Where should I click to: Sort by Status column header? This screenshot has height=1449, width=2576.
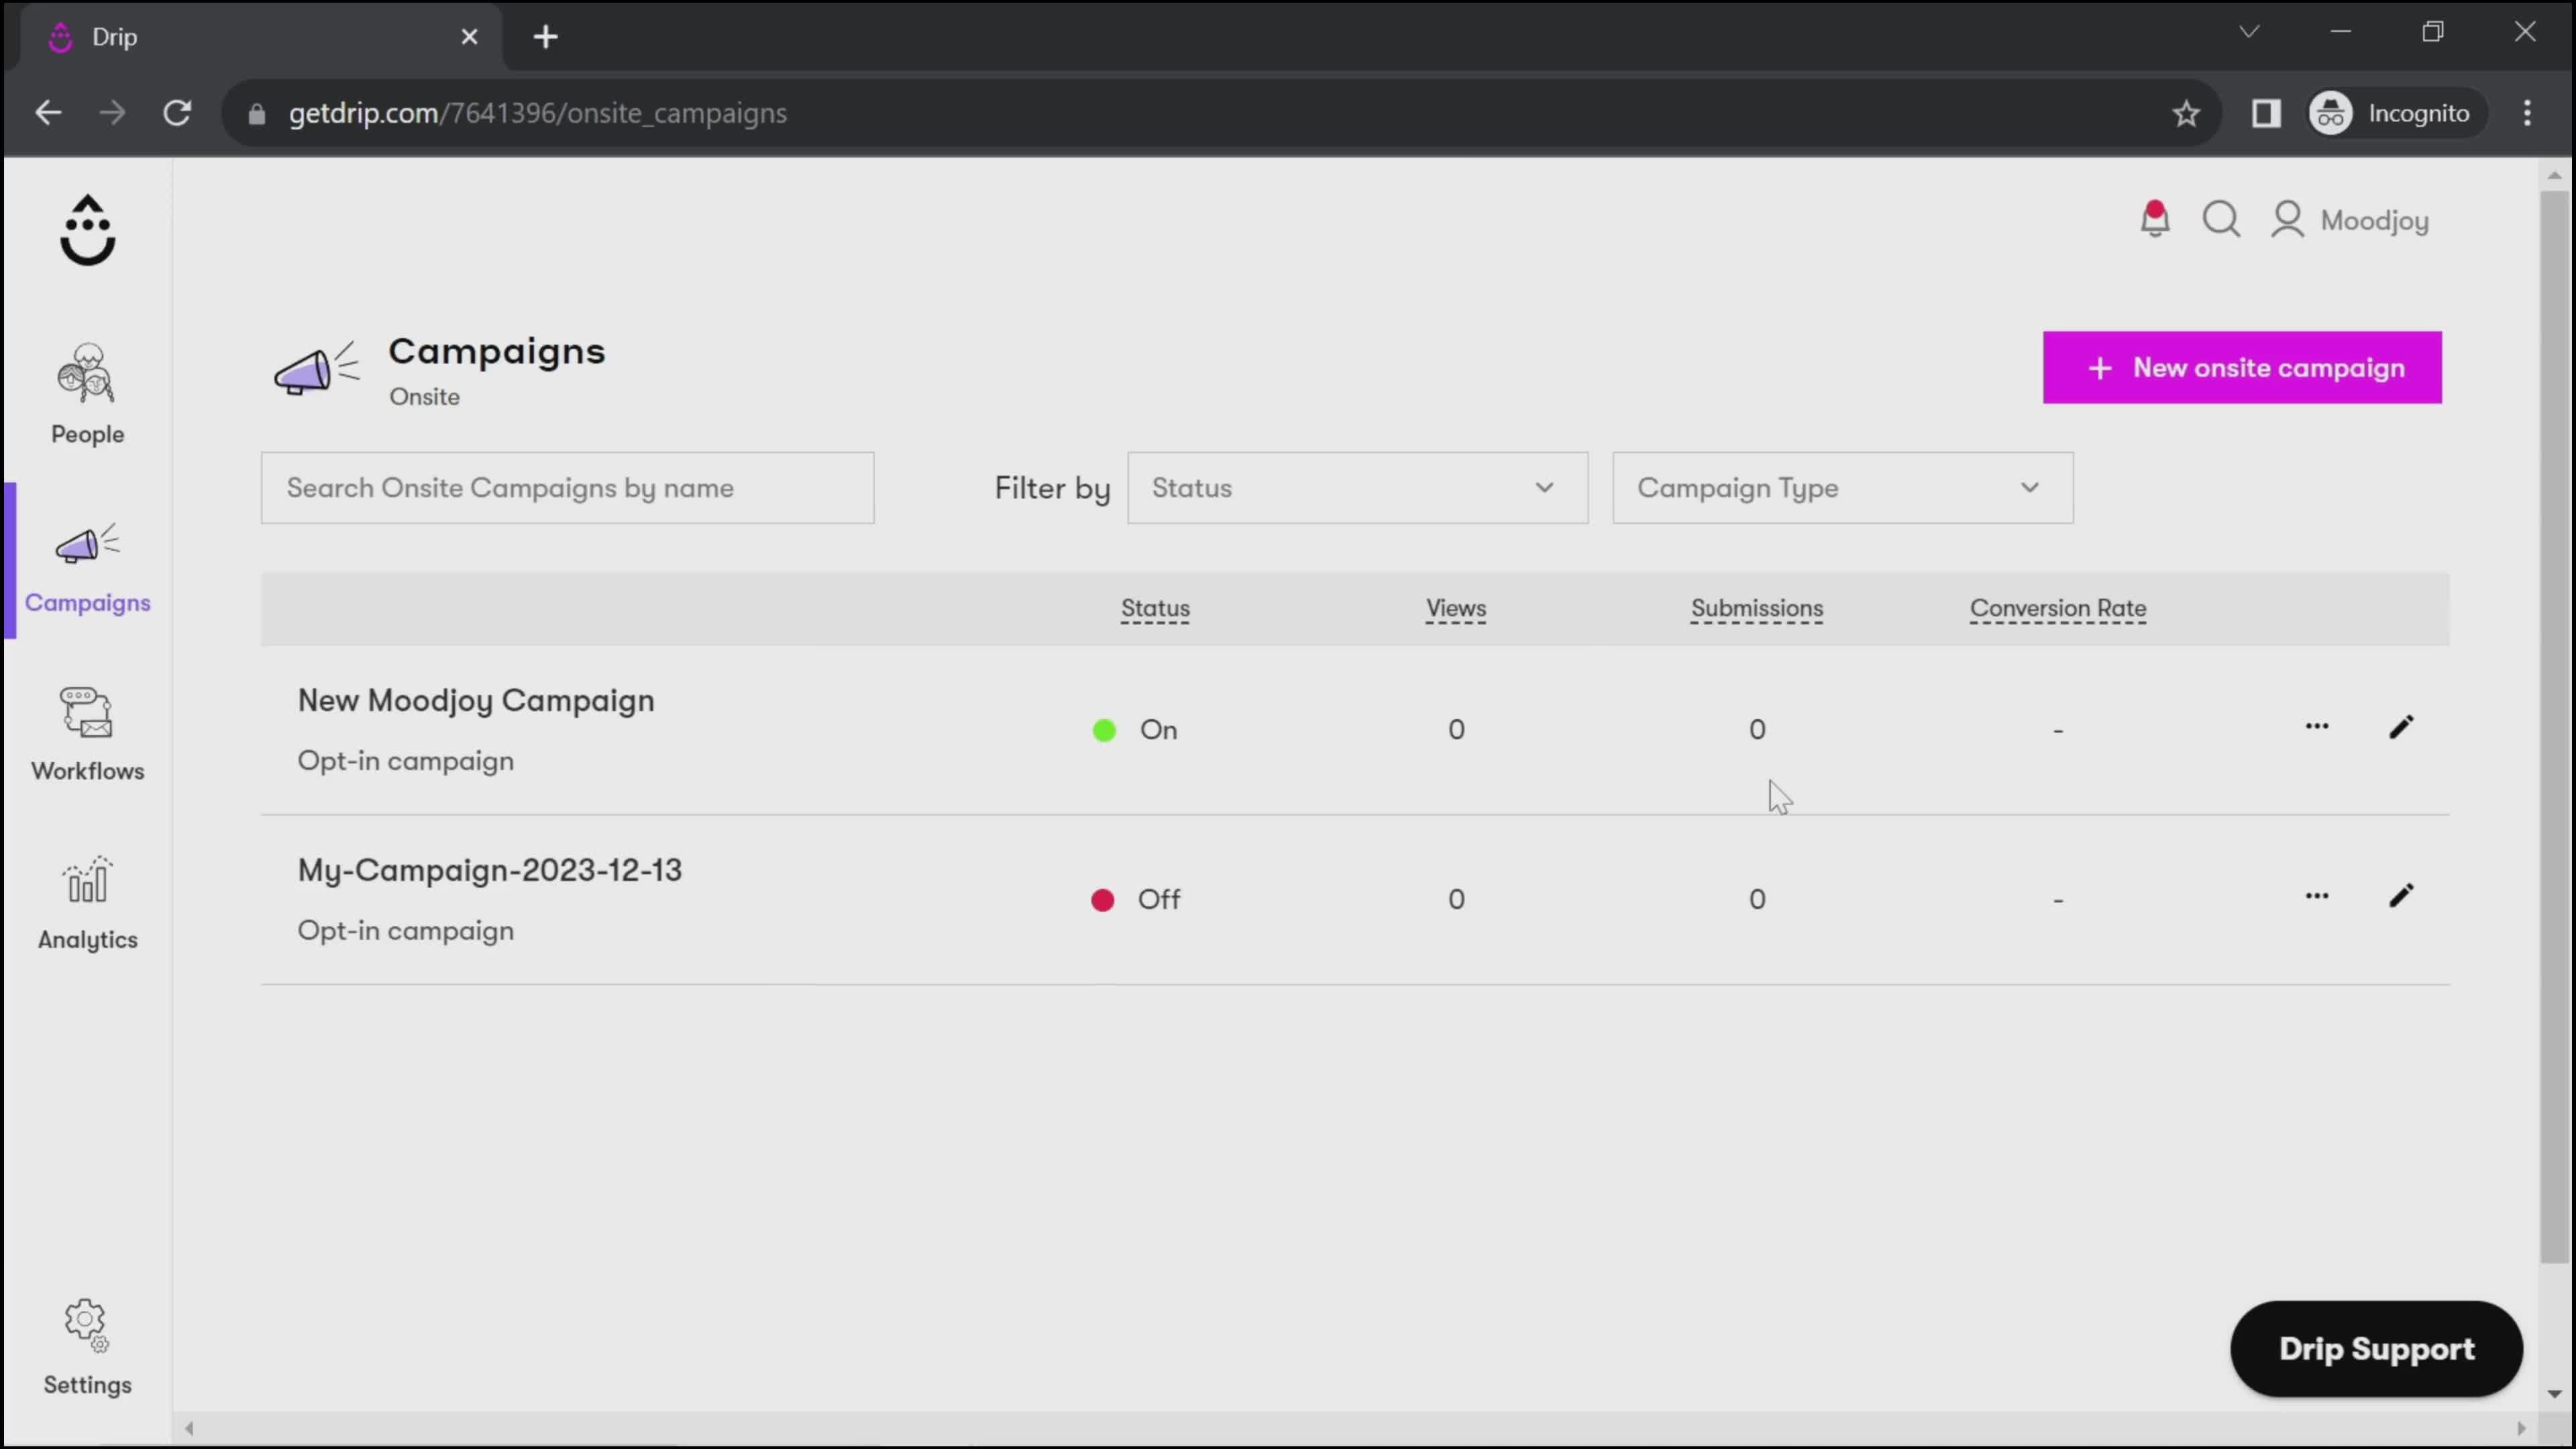click(x=1155, y=609)
